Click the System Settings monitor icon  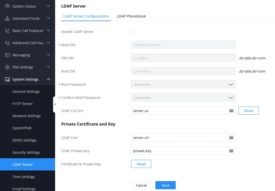(x=7, y=79)
